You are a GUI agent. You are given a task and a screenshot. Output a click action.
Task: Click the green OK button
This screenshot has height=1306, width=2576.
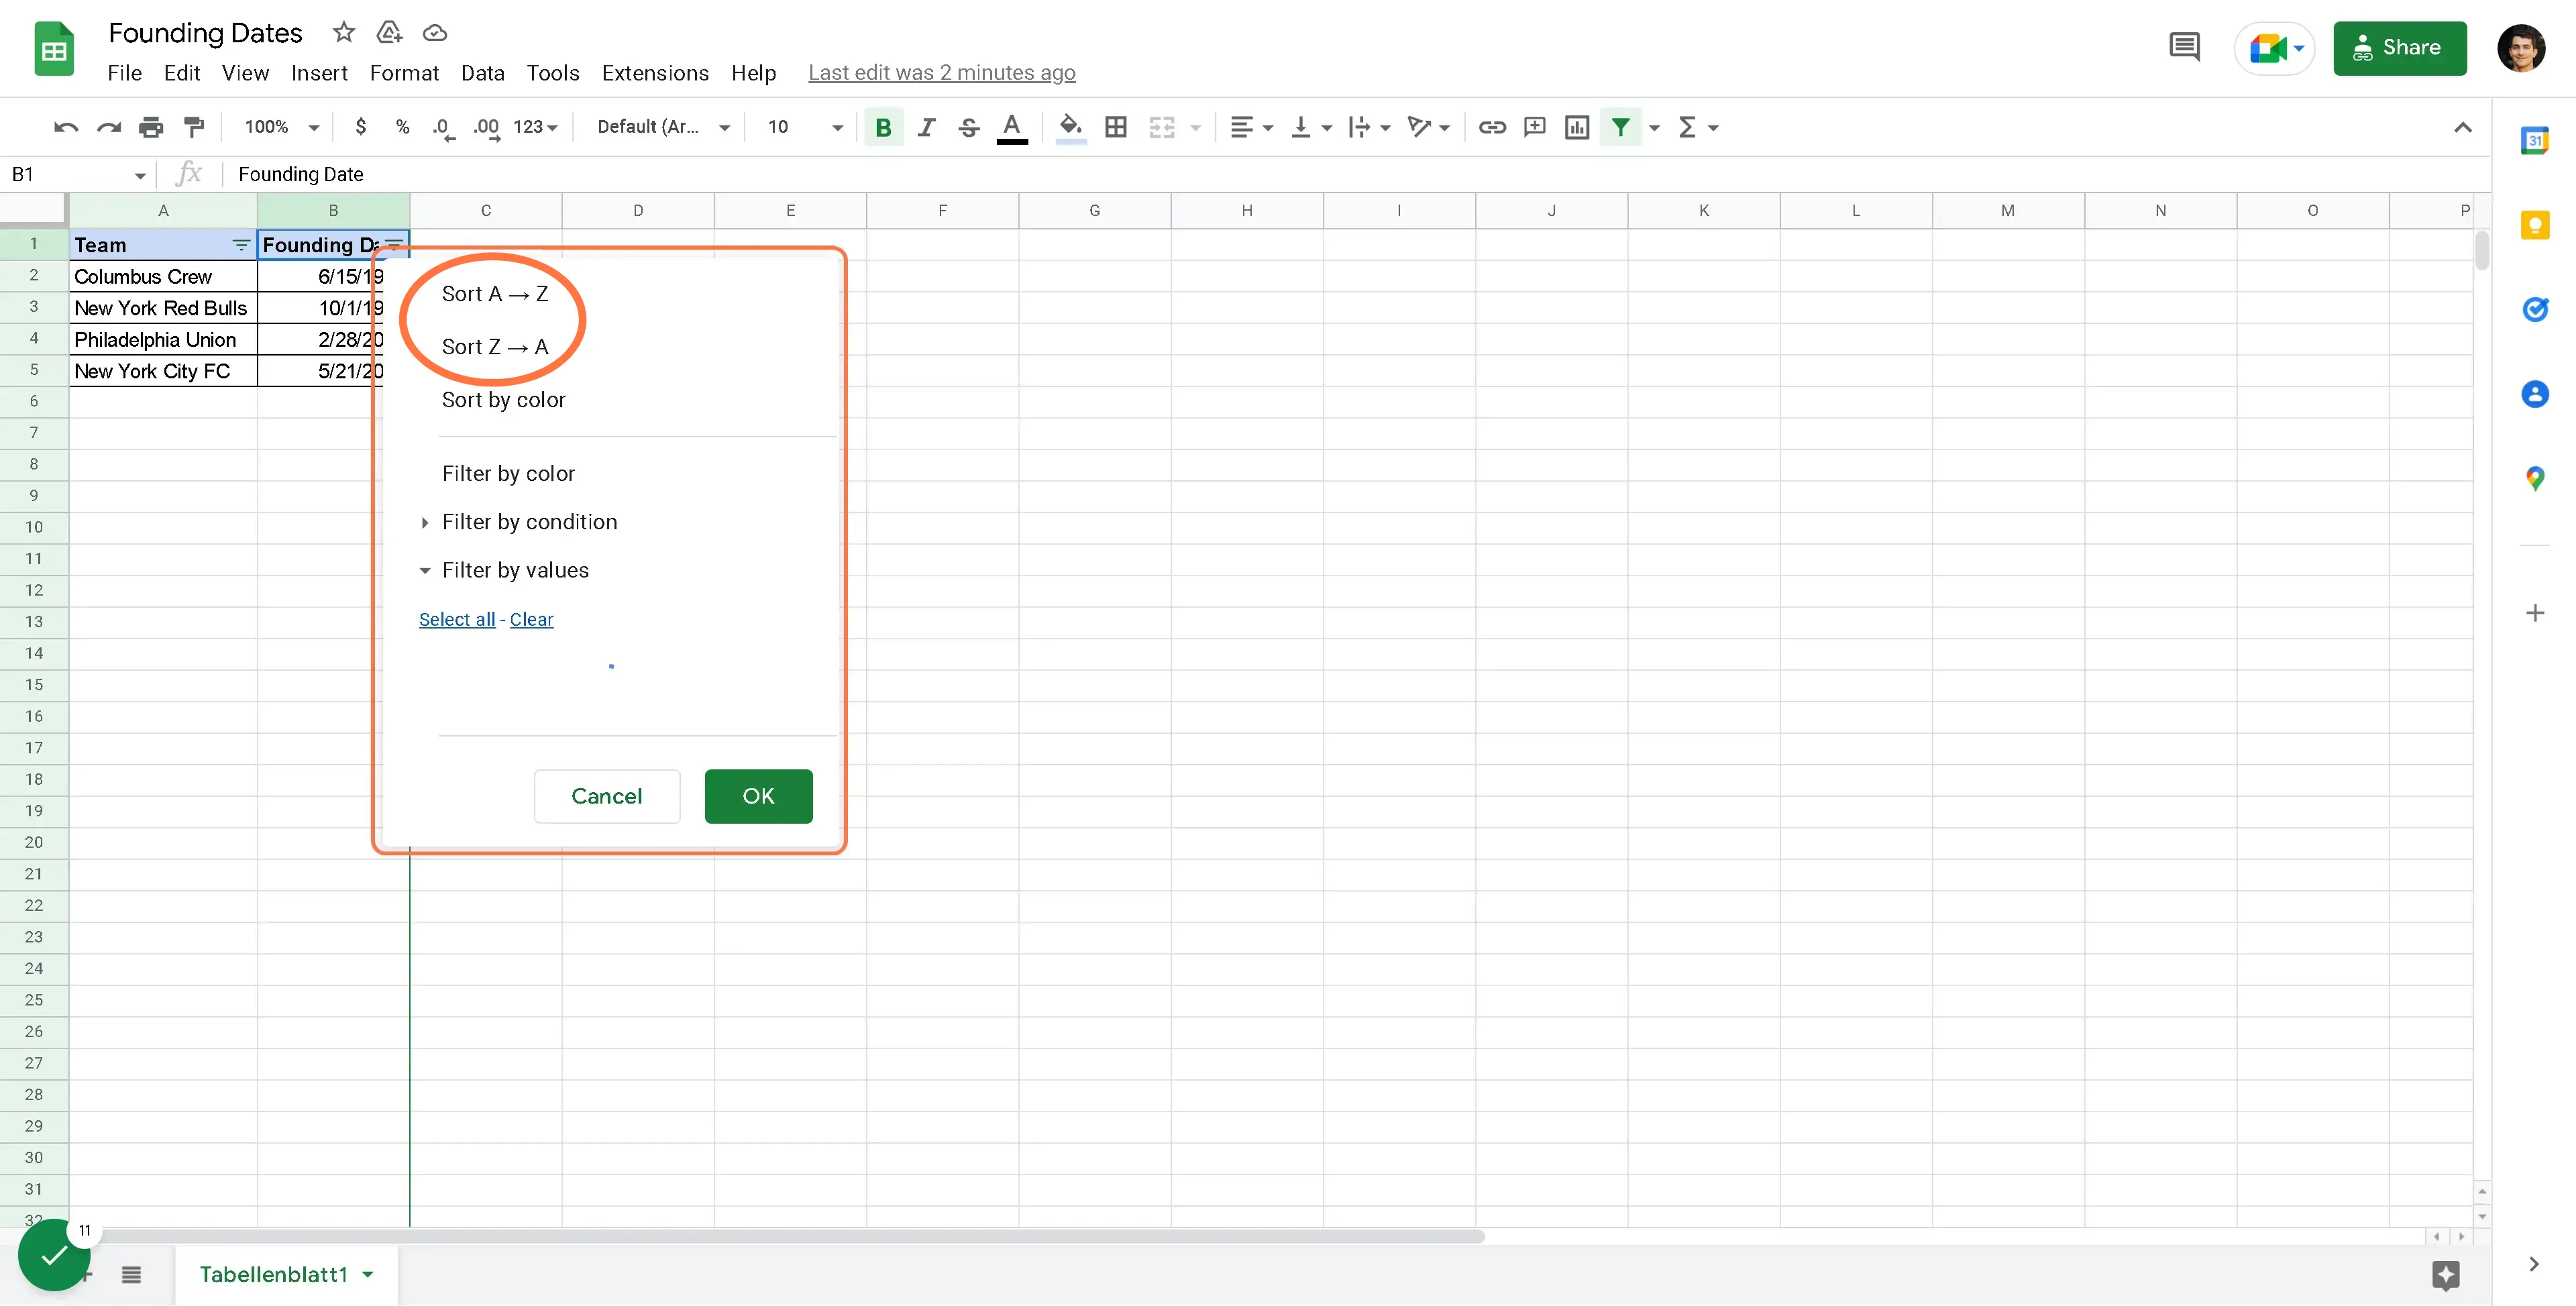click(x=758, y=796)
